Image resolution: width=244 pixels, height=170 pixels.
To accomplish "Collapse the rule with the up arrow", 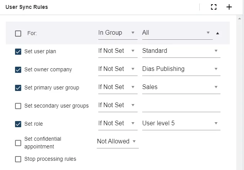I will (217, 33).
